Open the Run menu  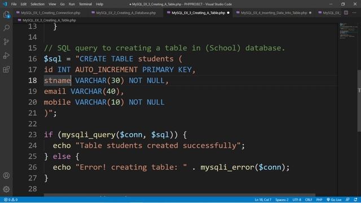click(x=72, y=4)
